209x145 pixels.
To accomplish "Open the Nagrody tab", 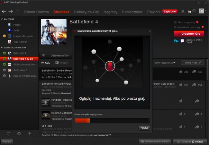I will (x=111, y=12).
